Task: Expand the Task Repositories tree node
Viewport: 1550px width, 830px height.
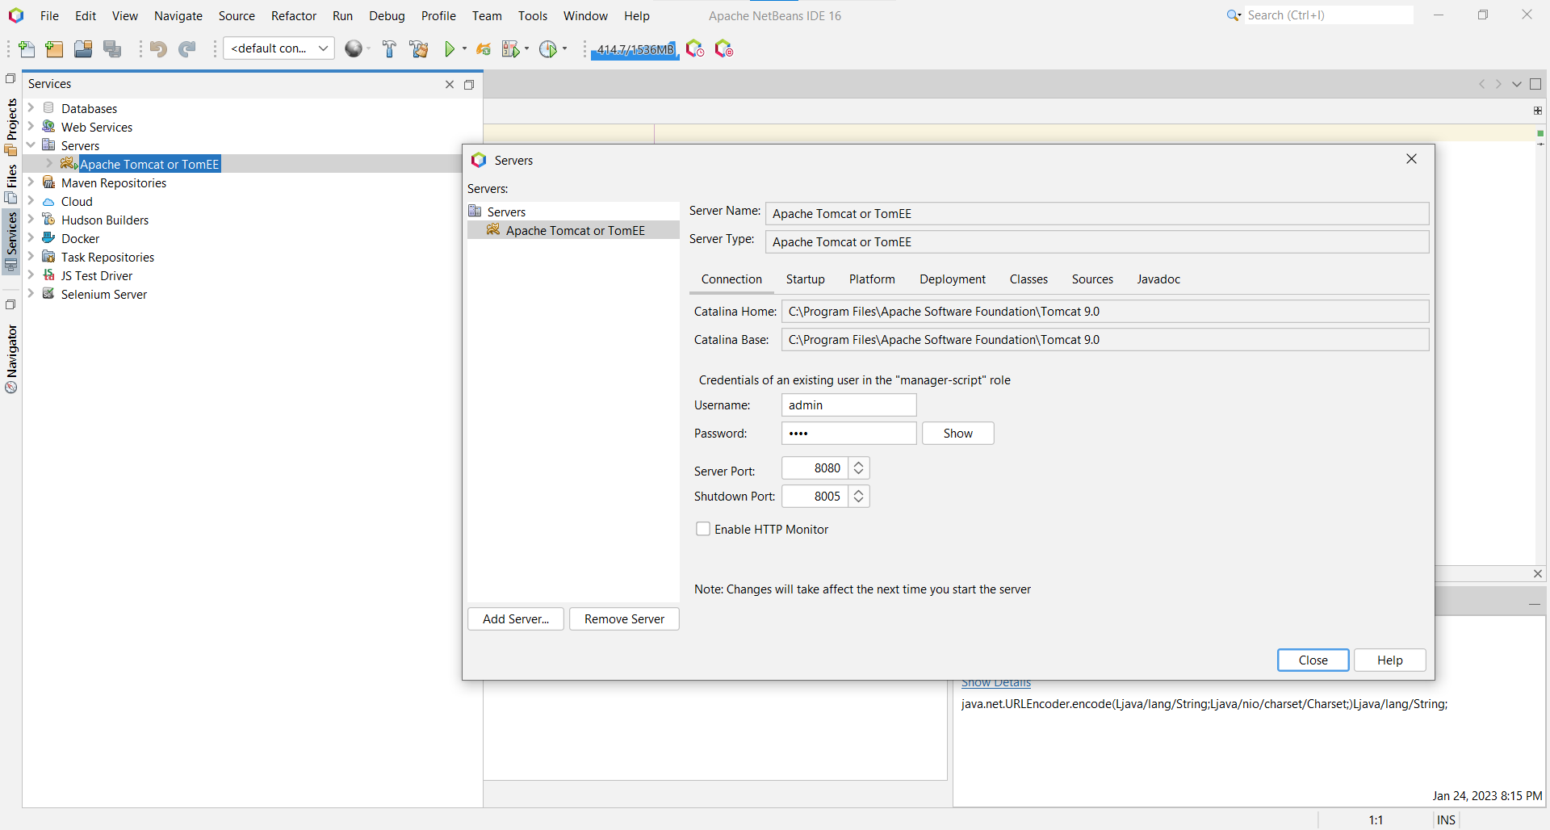Action: (31, 256)
